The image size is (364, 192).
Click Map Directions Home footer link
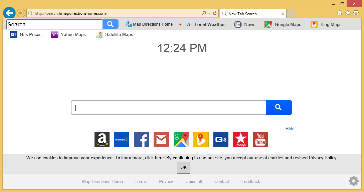point(103,182)
